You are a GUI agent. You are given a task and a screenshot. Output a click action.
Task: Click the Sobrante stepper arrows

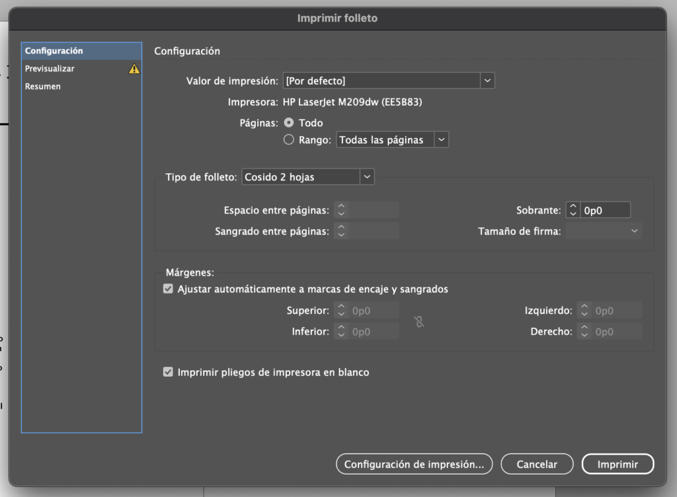point(573,210)
